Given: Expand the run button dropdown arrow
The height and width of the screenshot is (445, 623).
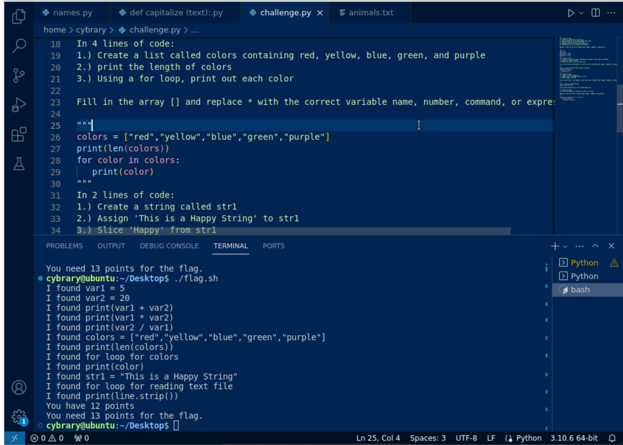Looking at the screenshot, I should coord(581,13).
